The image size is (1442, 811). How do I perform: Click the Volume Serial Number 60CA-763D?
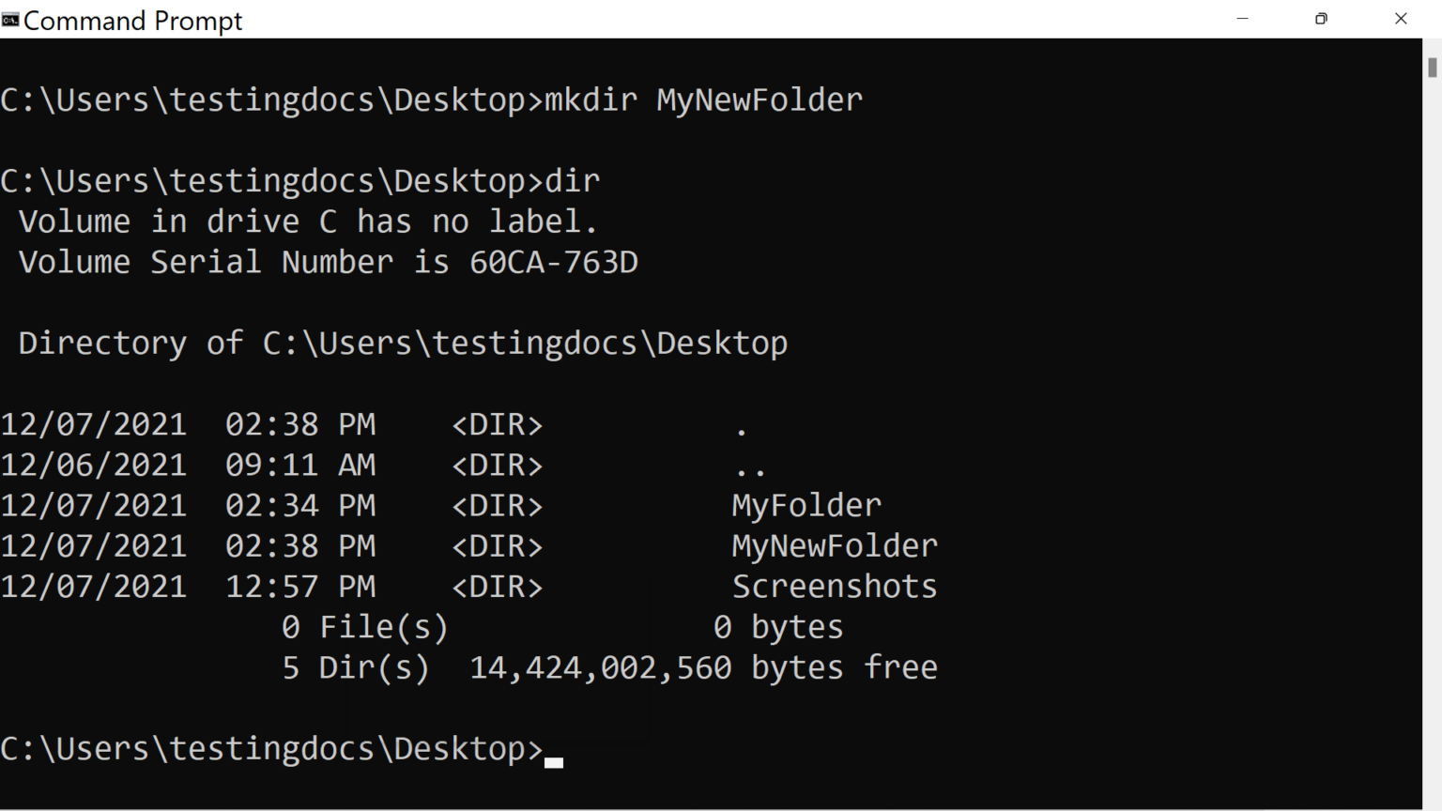tap(328, 262)
